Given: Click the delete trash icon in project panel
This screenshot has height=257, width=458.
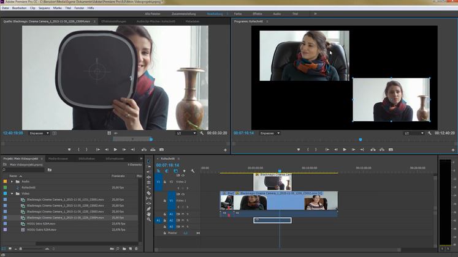Looking at the screenshot, I should click(x=136, y=249).
